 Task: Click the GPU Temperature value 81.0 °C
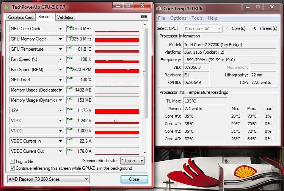tap(85, 49)
